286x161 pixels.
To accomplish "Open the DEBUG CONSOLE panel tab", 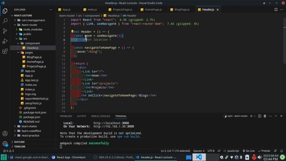I will [x=101, y=116].
